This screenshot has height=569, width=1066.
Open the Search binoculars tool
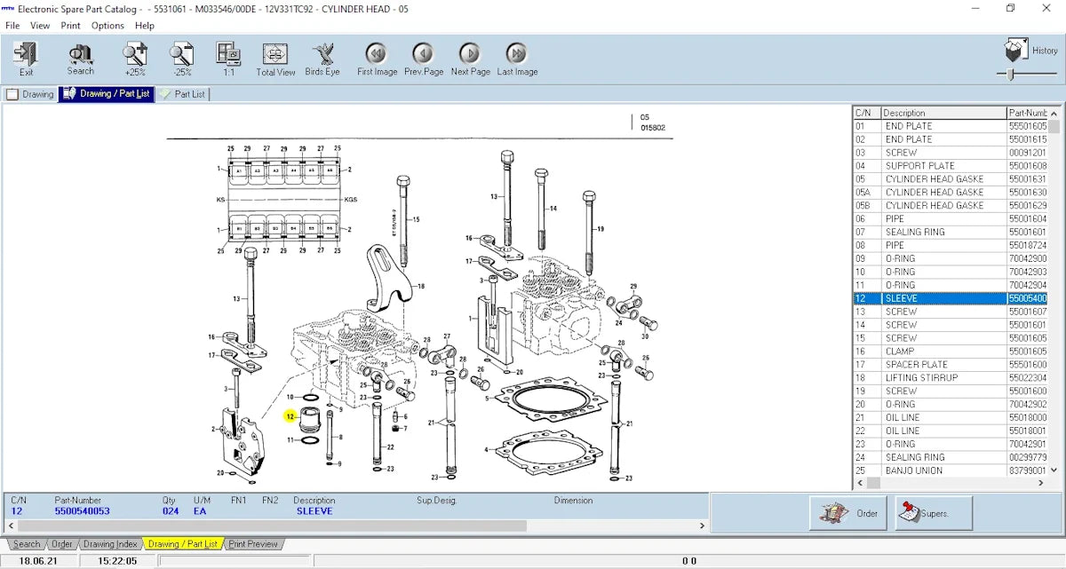80,59
